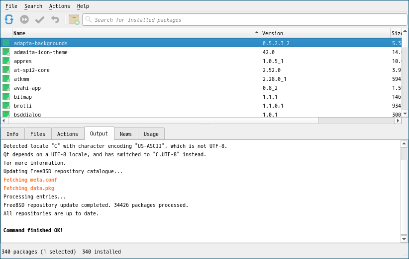Screen dimensions: 409x259
Task: Click the system upgrade fast-forward icon
Action: click(24, 19)
